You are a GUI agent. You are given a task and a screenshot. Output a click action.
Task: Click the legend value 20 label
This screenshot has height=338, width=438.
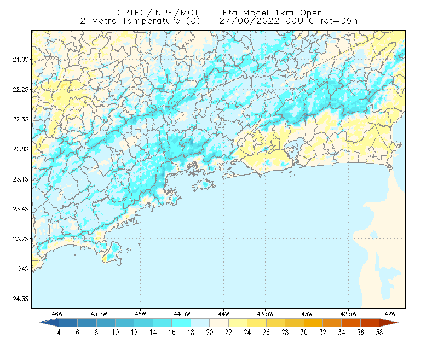point(210,333)
